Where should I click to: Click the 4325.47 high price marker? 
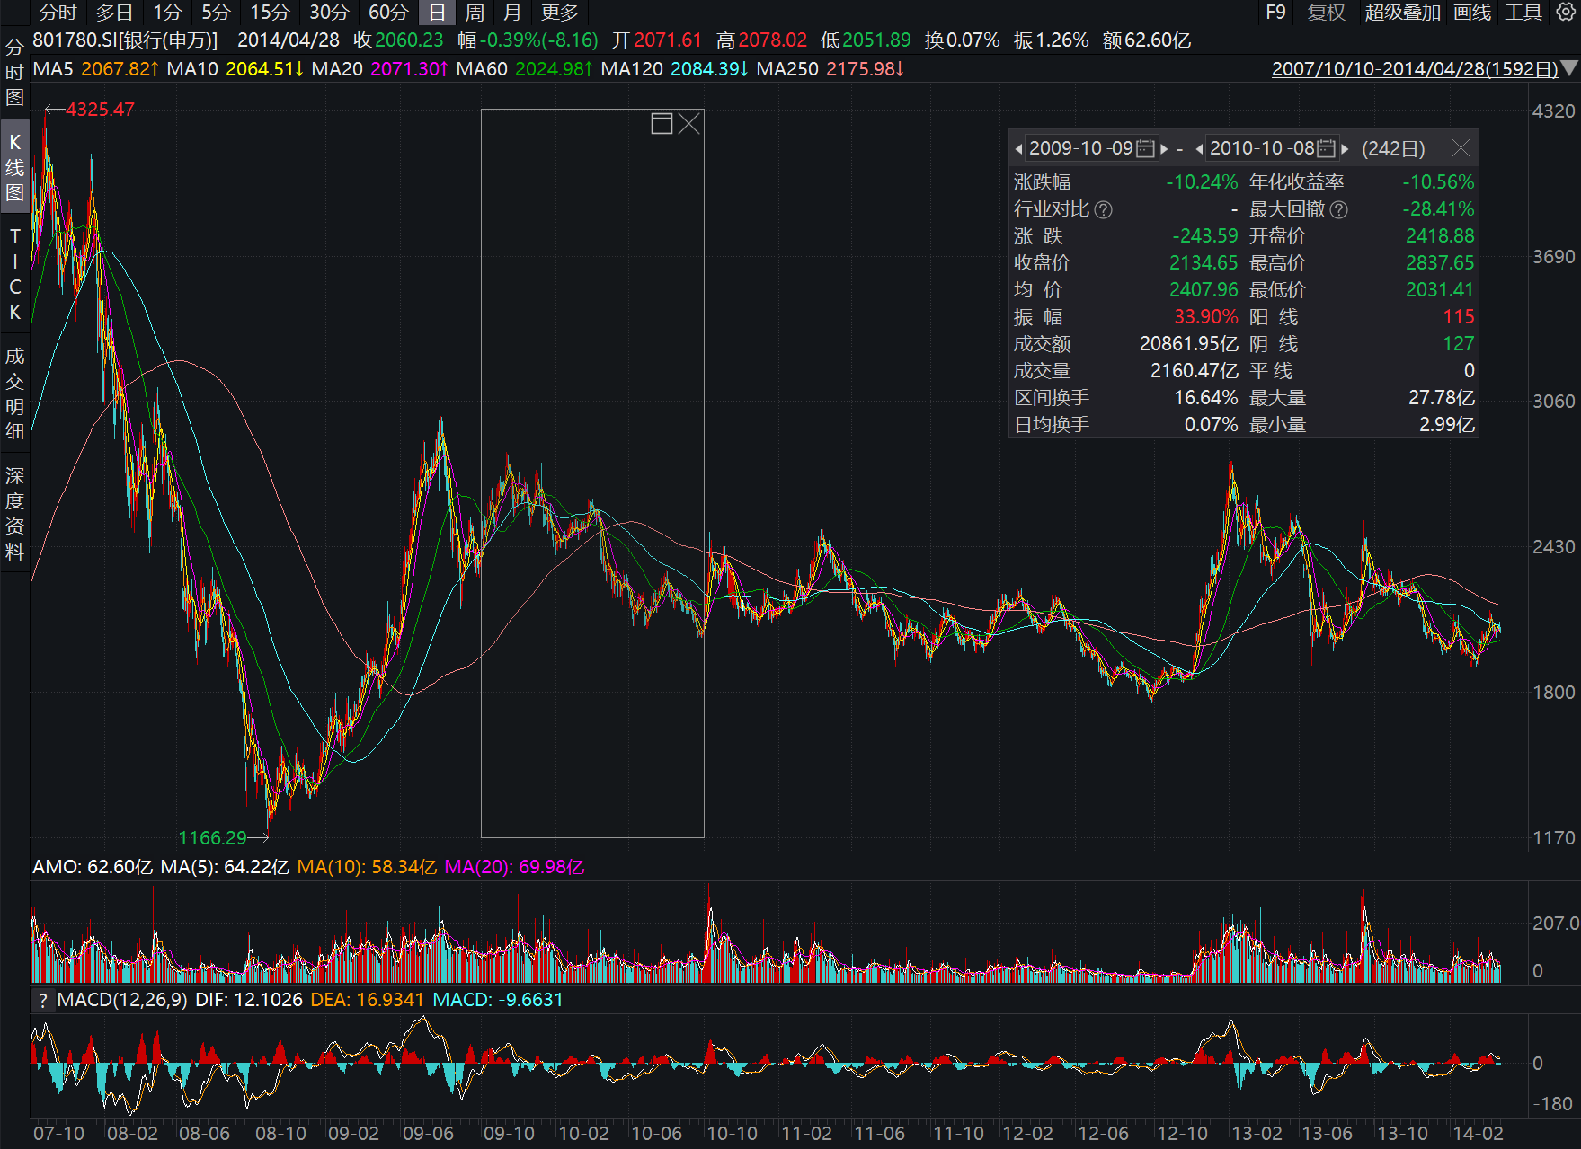(100, 110)
